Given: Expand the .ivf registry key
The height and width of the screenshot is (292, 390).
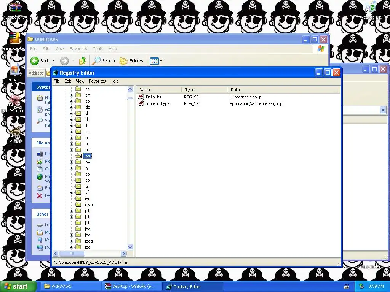Looking at the screenshot, I should 71,192.
